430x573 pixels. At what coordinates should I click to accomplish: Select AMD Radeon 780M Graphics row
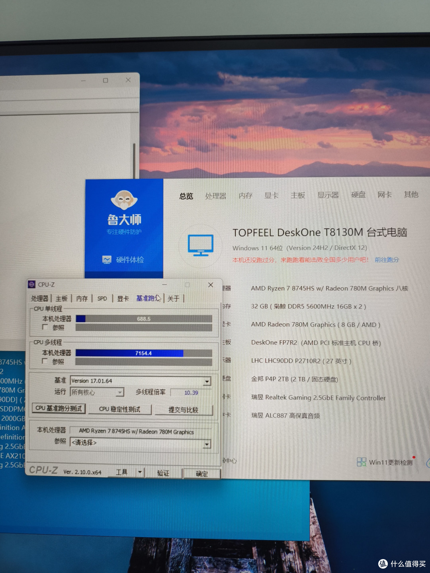coord(316,325)
